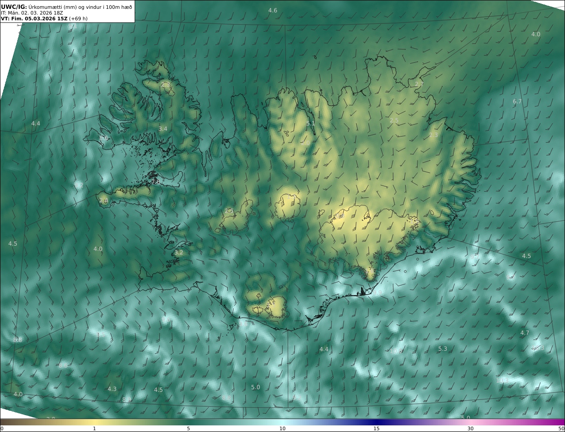The width and height of the screenshot is (565, 432).
Task: Select the 4.3 value label
Action: tap(112, 389)
